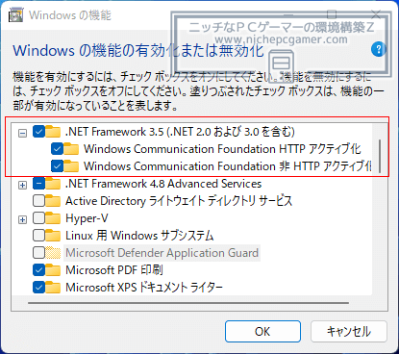The height and width of the screenshot is (354, 399).
Task: Collapse the .NET Framework 3.5 tree node
Action: (x=22, y=133)
